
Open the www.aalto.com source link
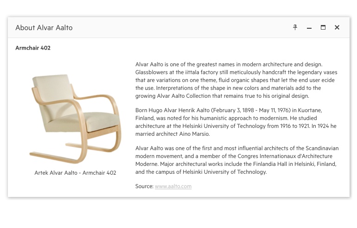tap(173, 186)
